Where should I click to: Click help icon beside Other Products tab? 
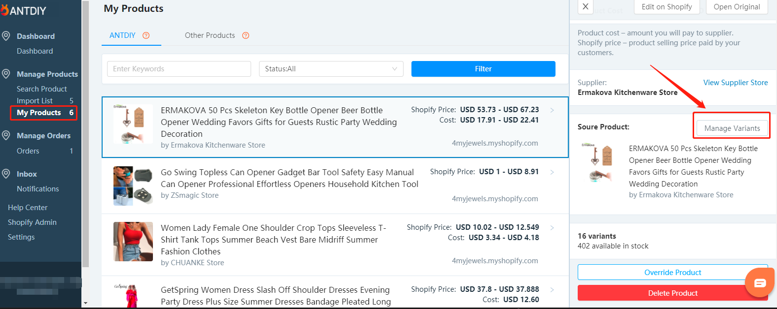point(246,35)
